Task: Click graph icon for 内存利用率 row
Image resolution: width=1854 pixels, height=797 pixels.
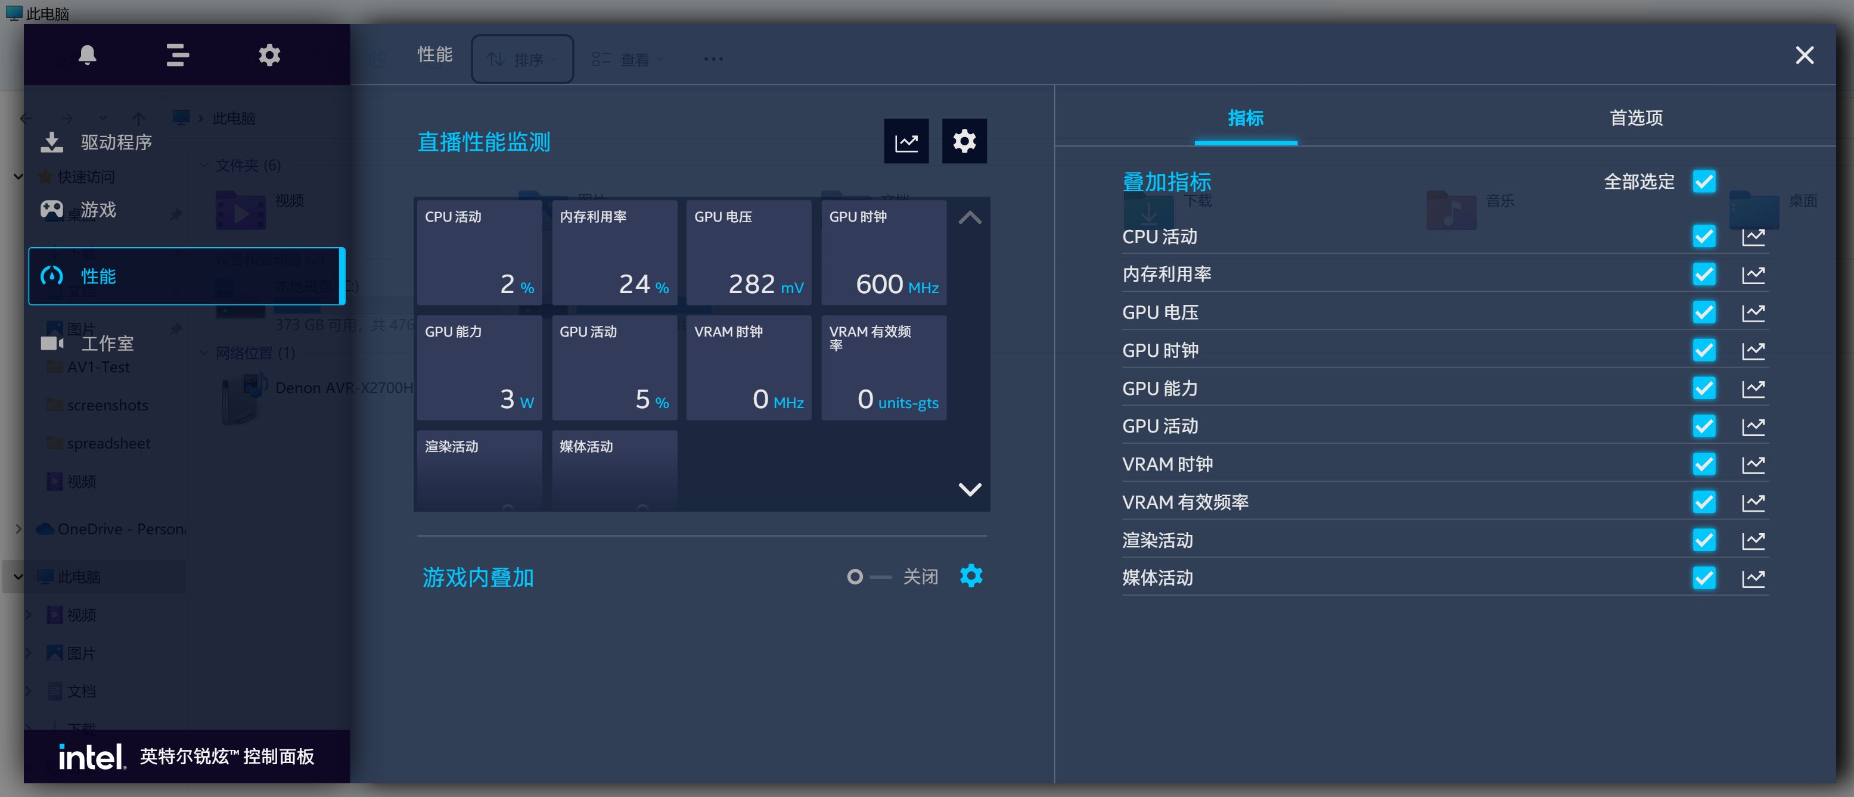Action: point(1753,275)
